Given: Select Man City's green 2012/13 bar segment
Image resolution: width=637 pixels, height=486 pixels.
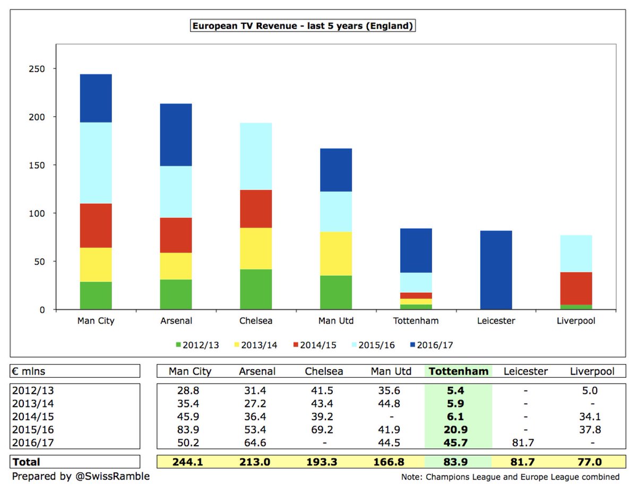Looking at the screenshot, I should [x=96, y=296].
